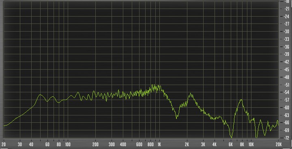
Task: Click the -63 dB level label
Action: (287, 115)
